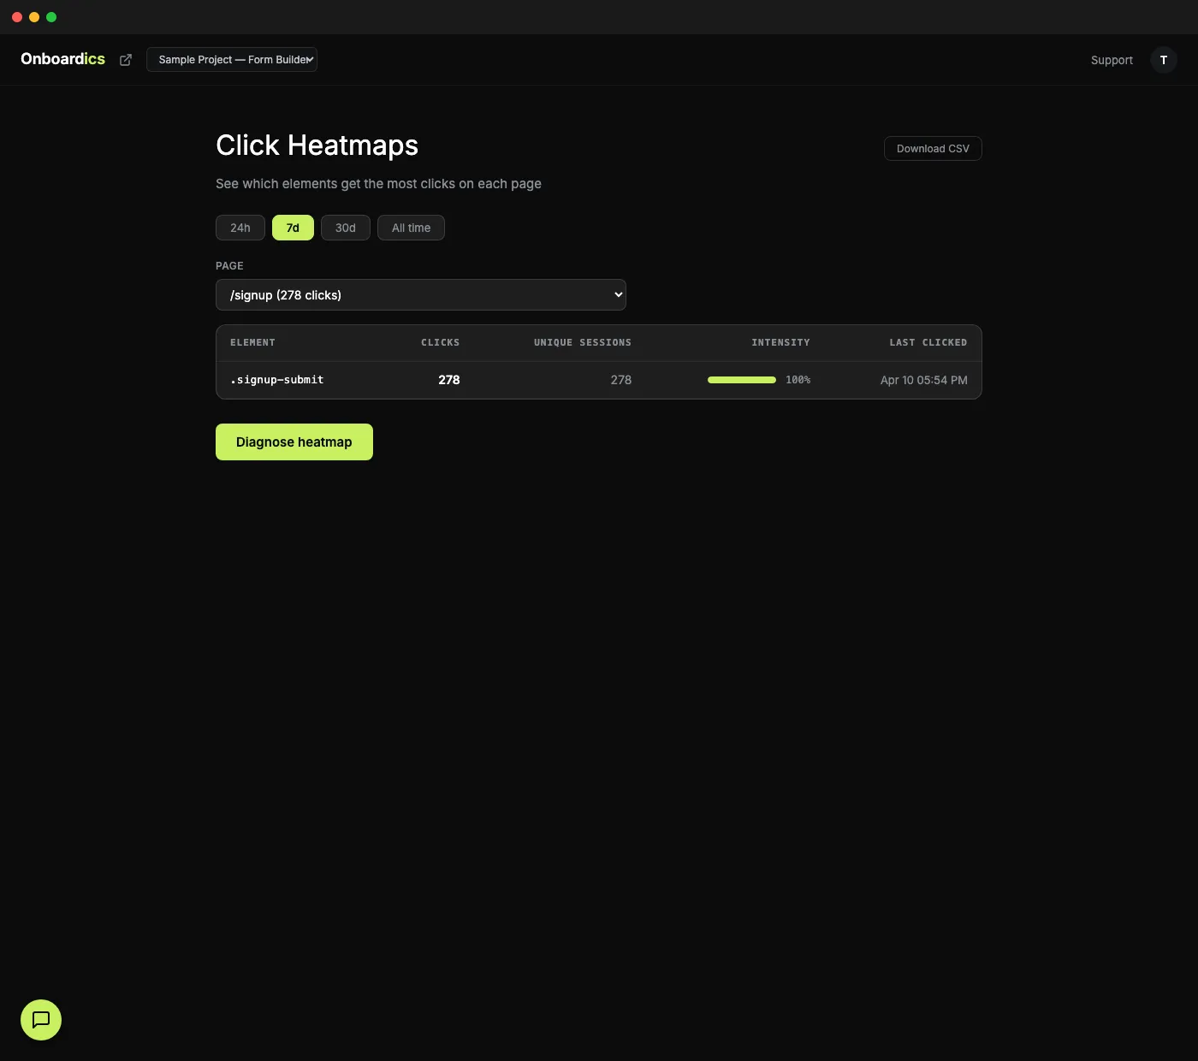Click the Diagnose heatmap button
The image size is (1198, 1061).
tap(294, 442)
